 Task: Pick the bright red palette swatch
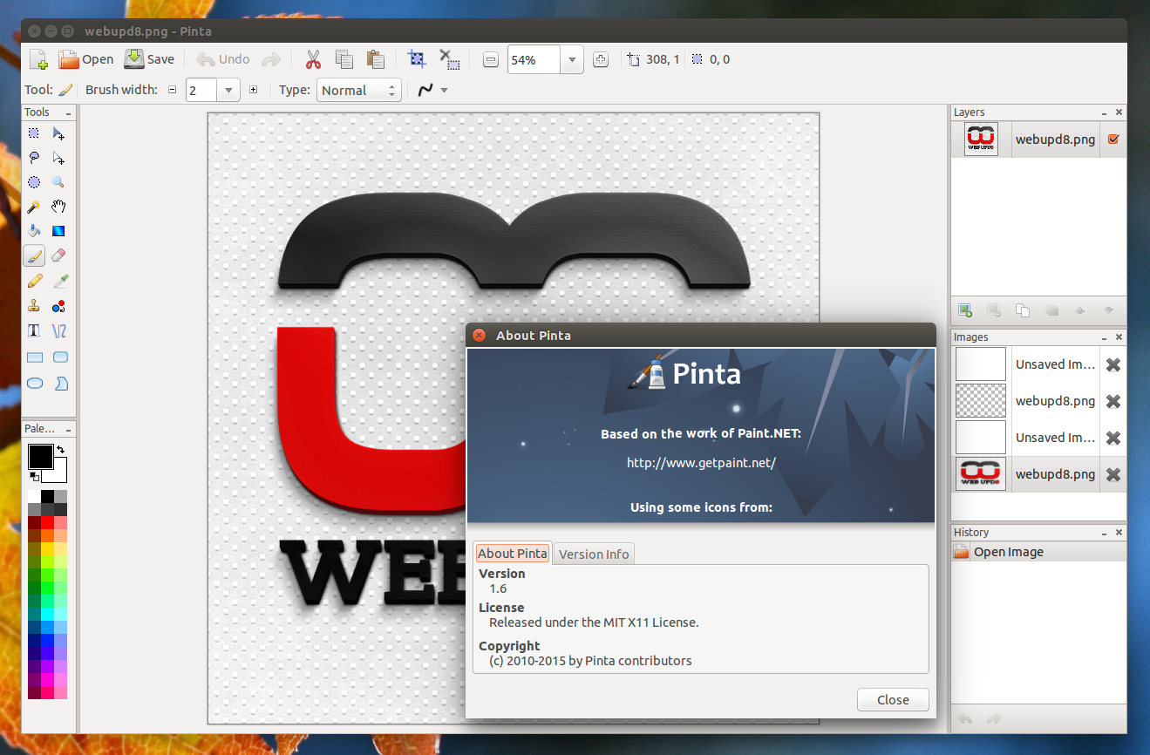[x=47, y=522]
